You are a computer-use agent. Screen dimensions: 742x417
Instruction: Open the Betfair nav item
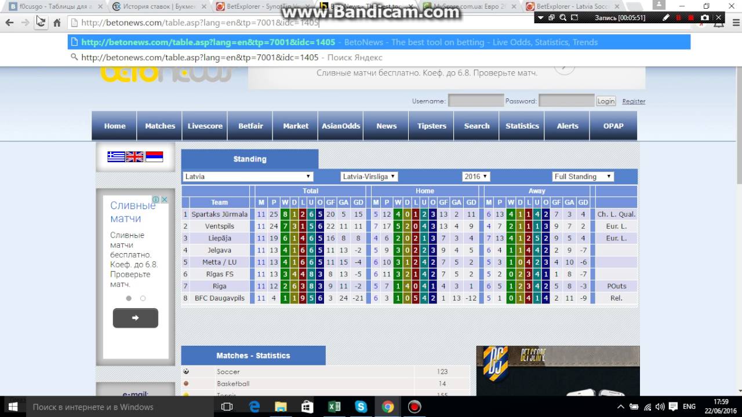click(x=250, y=126)
